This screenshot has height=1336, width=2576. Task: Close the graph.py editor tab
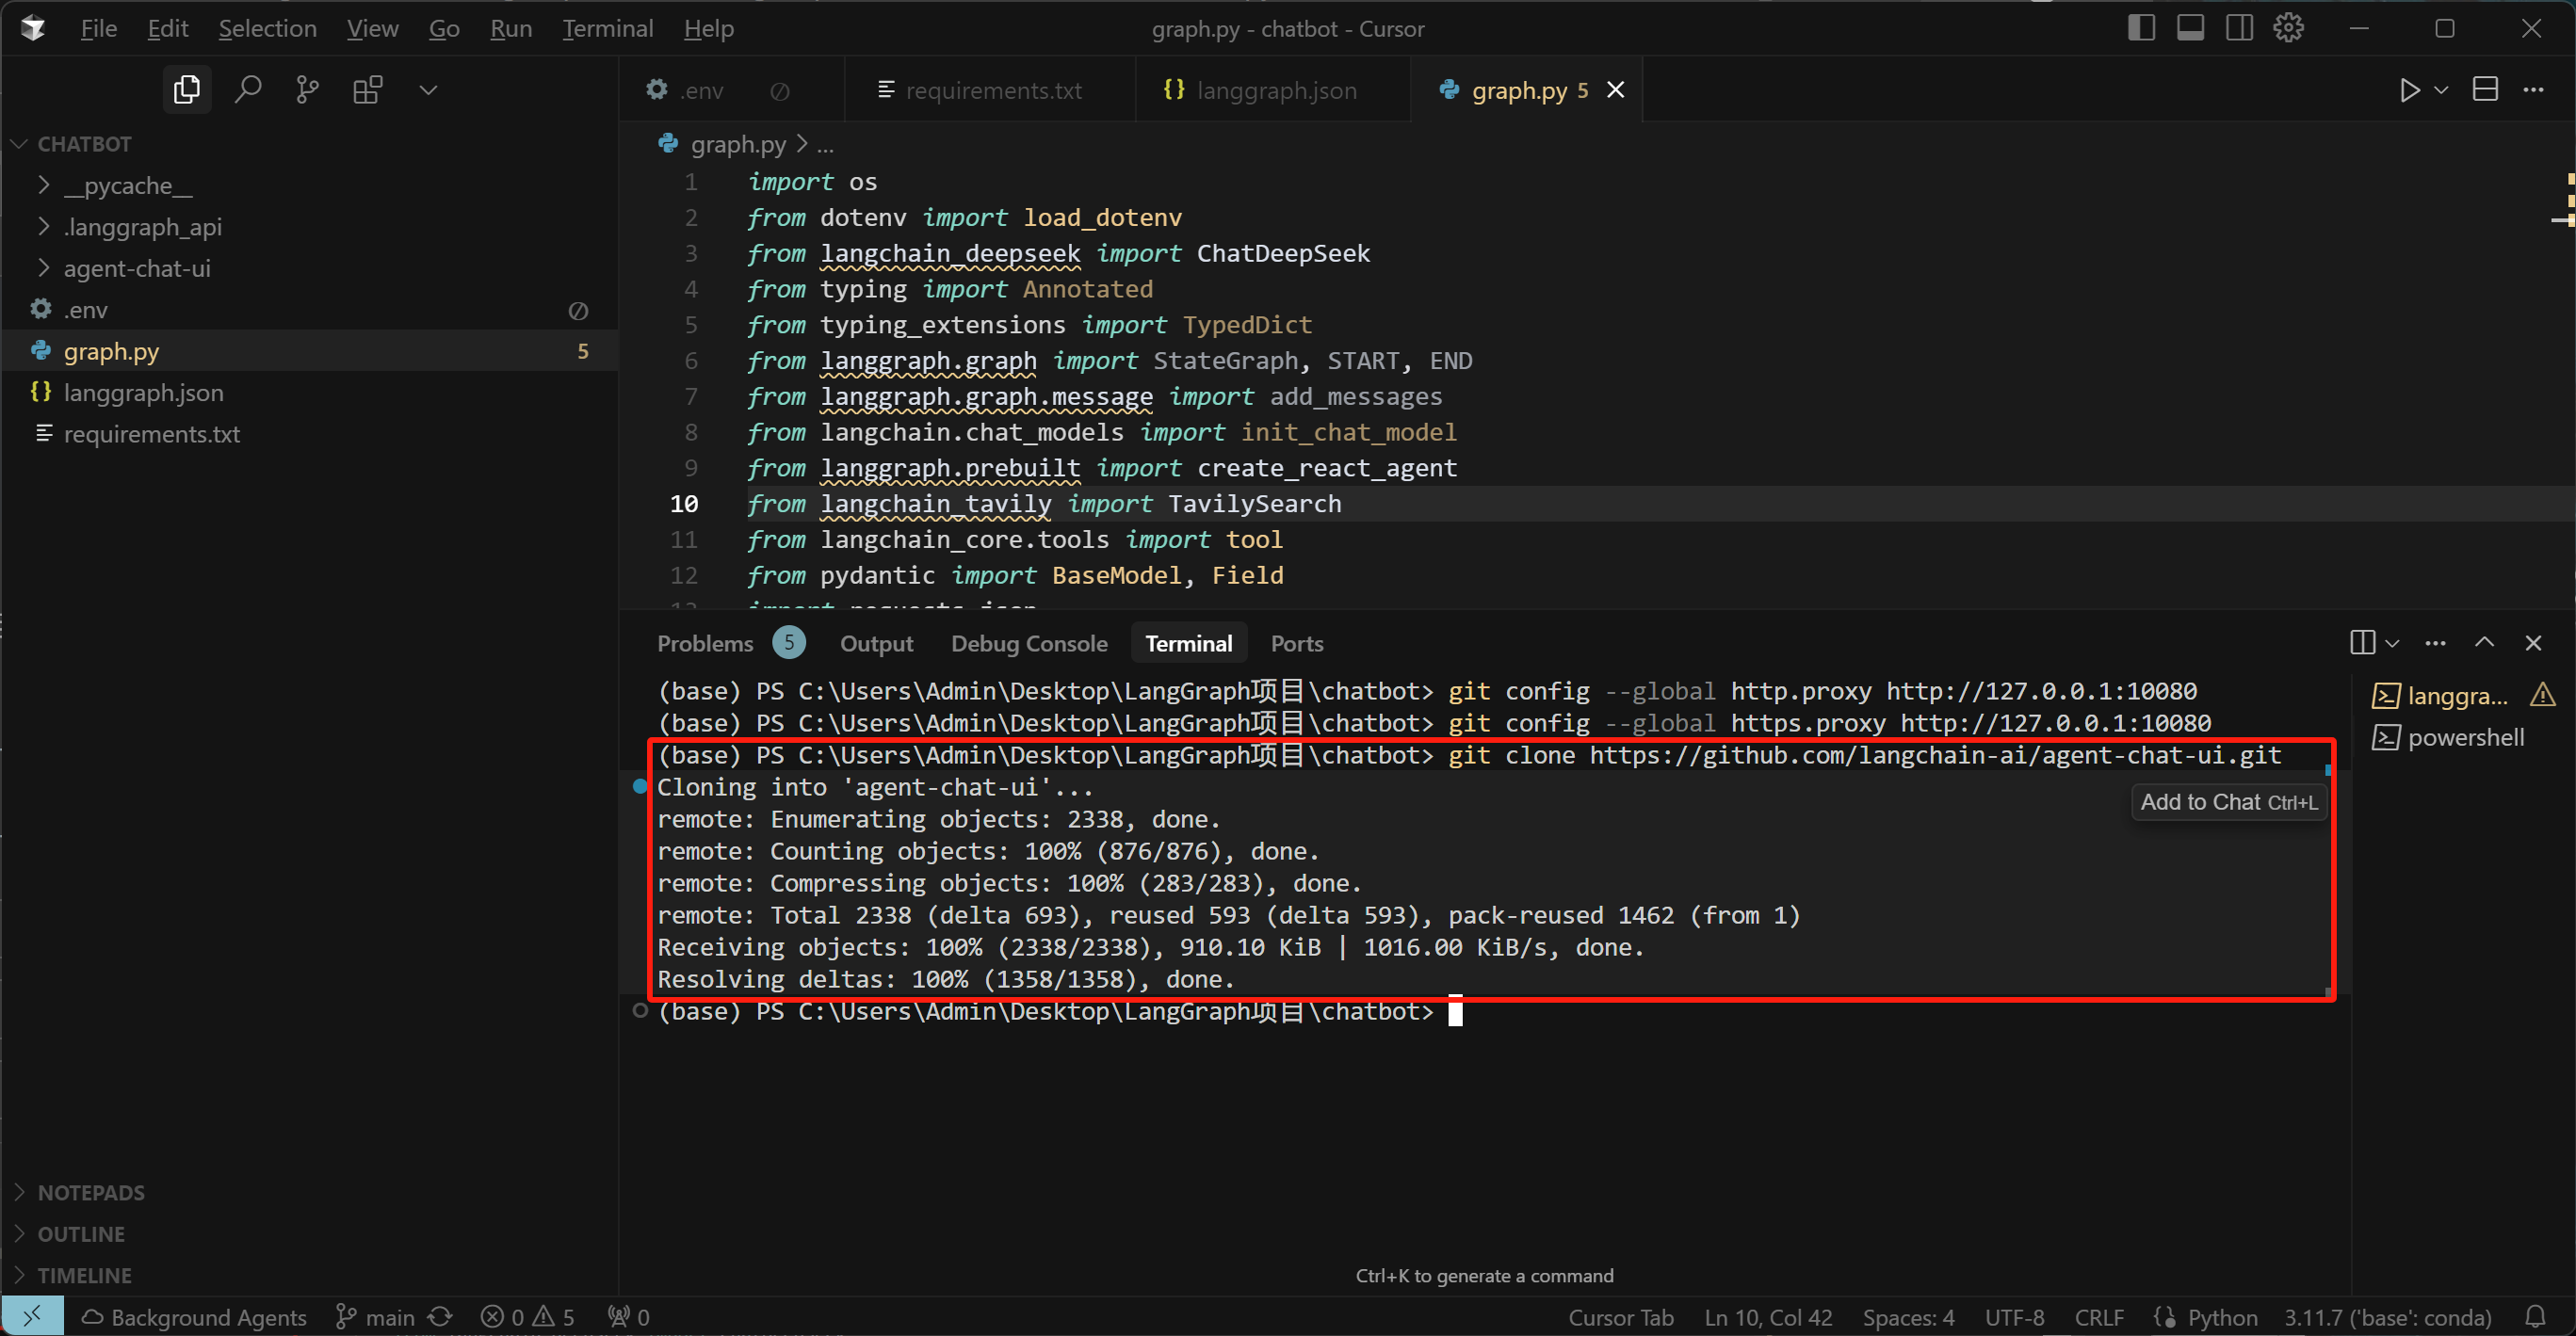click(1615, 90)
